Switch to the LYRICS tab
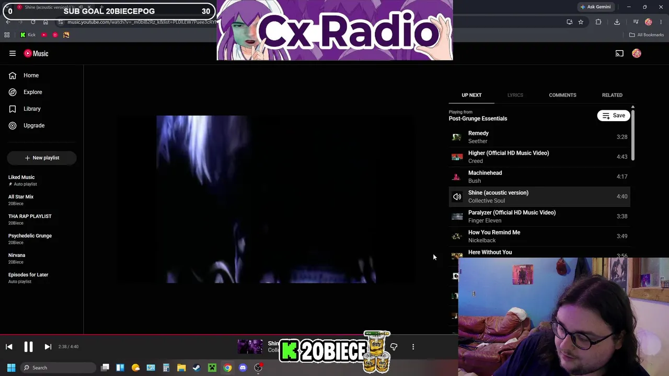Viewport: 669px width, 376px height. pos(515,95)
